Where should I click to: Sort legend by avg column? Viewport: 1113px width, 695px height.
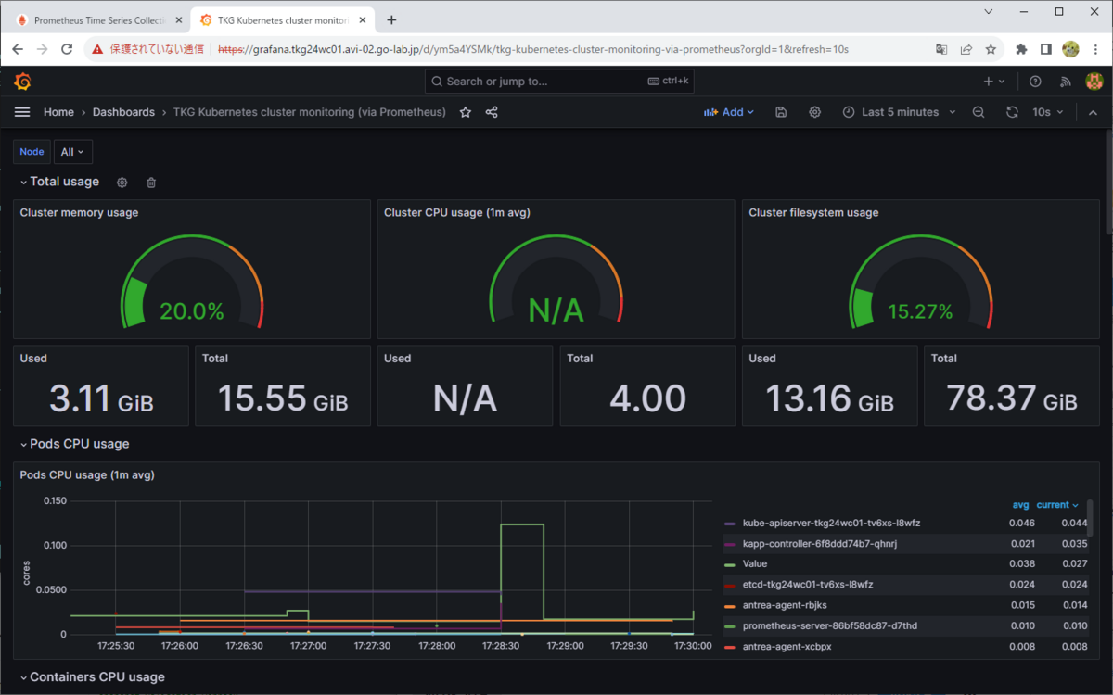1020,505
